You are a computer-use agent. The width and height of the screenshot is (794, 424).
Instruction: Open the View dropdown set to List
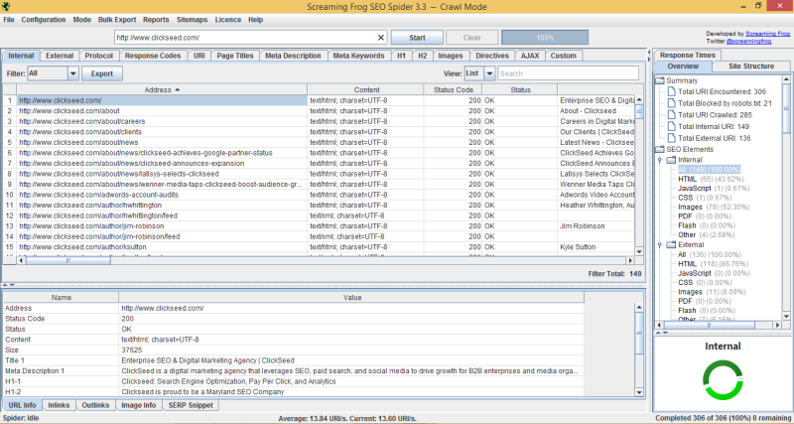(486, 73)
